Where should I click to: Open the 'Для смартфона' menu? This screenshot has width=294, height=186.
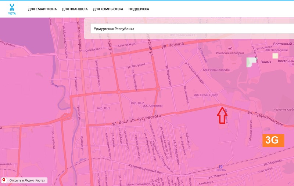tap(42, 9)
